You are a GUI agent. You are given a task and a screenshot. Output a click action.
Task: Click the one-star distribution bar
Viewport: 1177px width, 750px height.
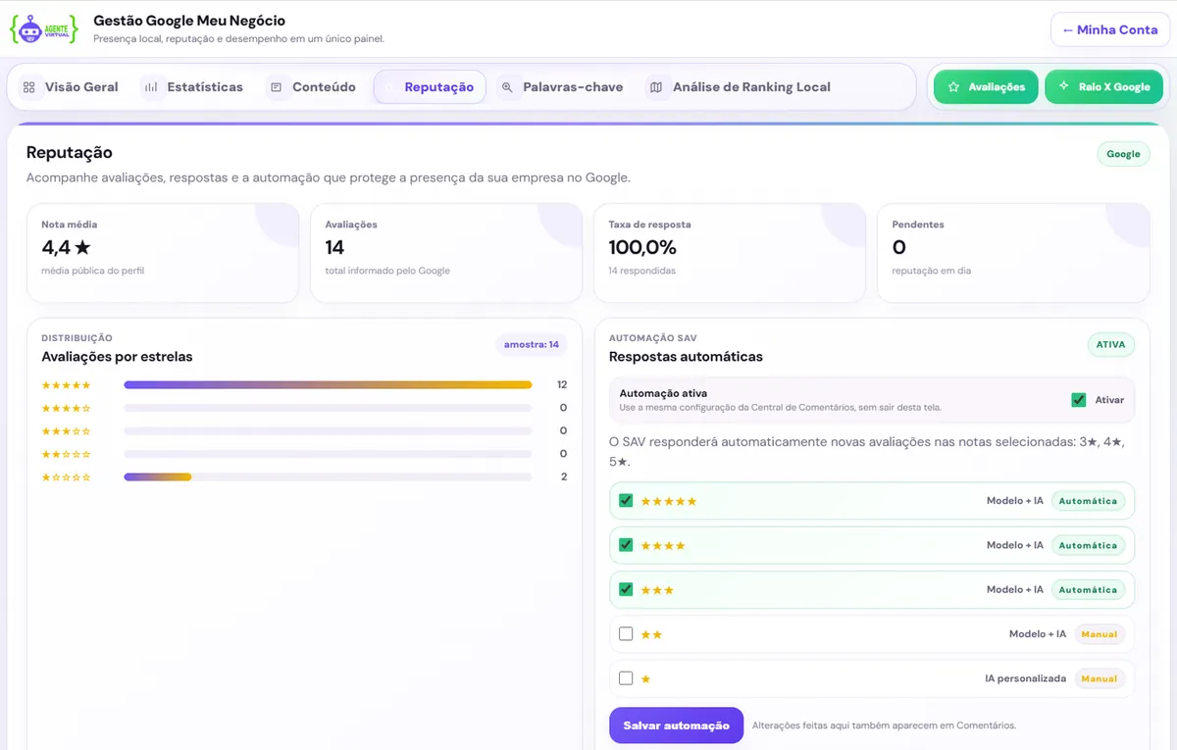click(328, 477)
